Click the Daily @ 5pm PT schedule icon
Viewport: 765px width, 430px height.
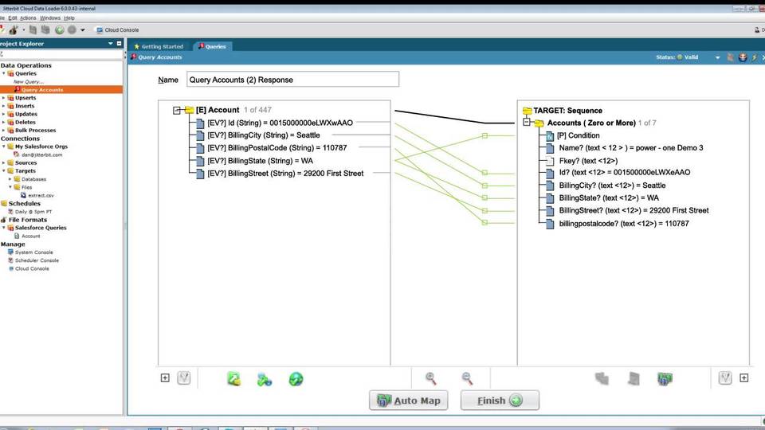tap(12, 211)
